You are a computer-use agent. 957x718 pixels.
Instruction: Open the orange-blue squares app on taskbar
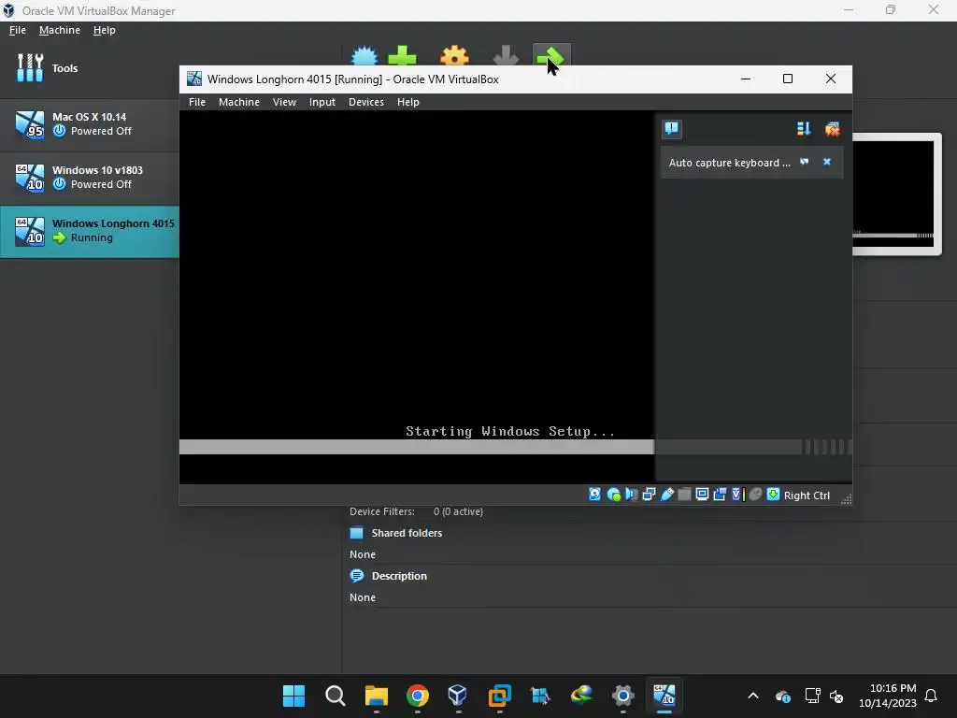(x=499, y=696)
